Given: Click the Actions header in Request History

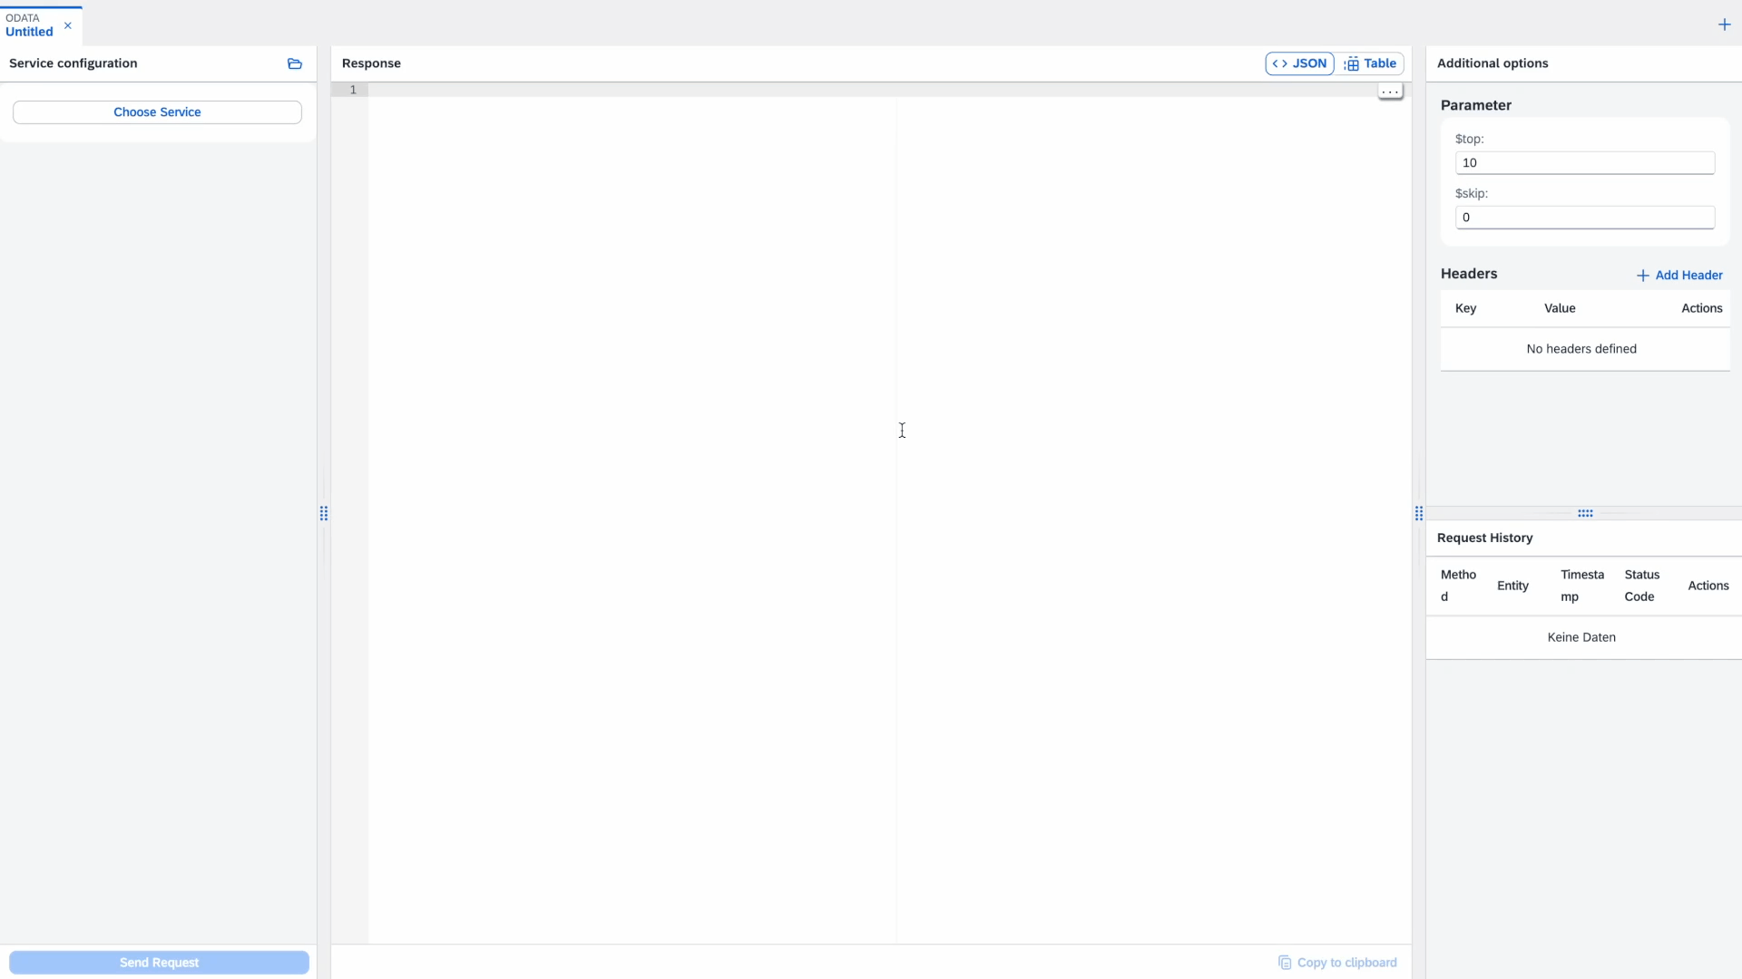Looking at the screenshot, I should coord(1708,586).
